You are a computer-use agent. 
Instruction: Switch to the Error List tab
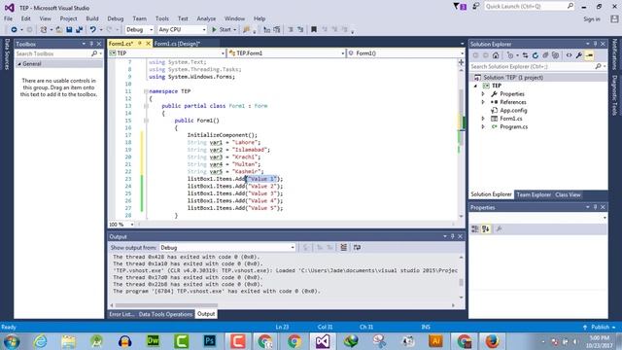(121, 314)
